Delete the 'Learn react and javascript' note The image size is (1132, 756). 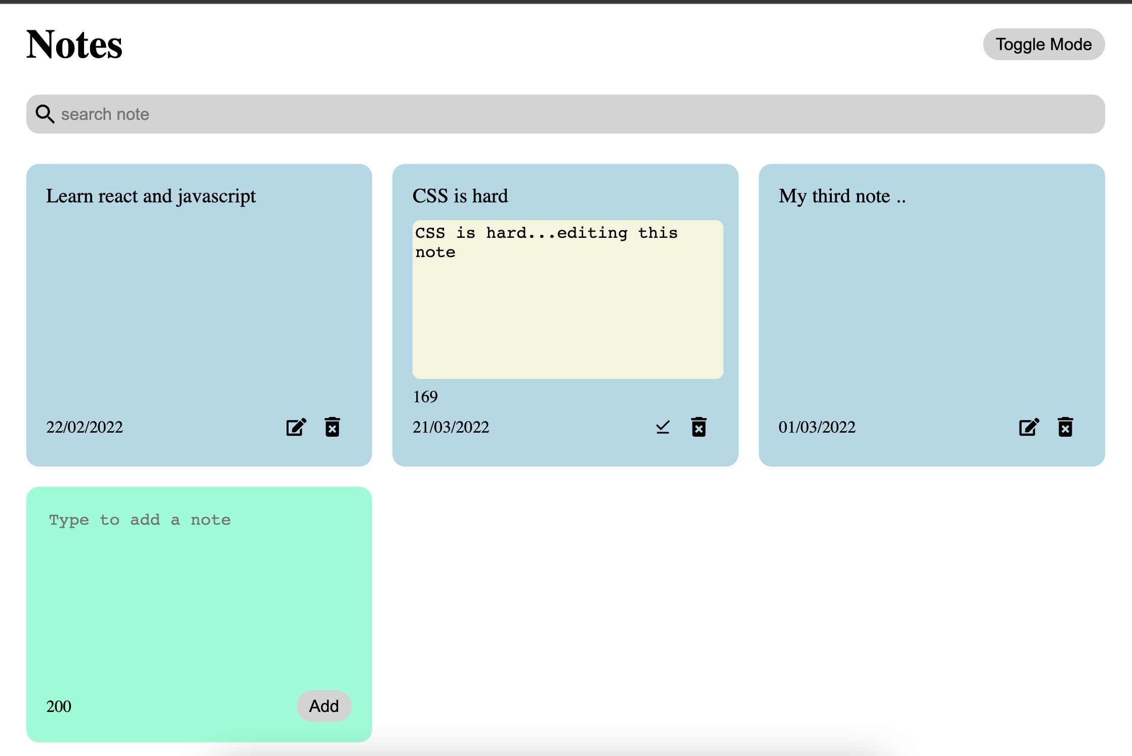coord(332,427)
